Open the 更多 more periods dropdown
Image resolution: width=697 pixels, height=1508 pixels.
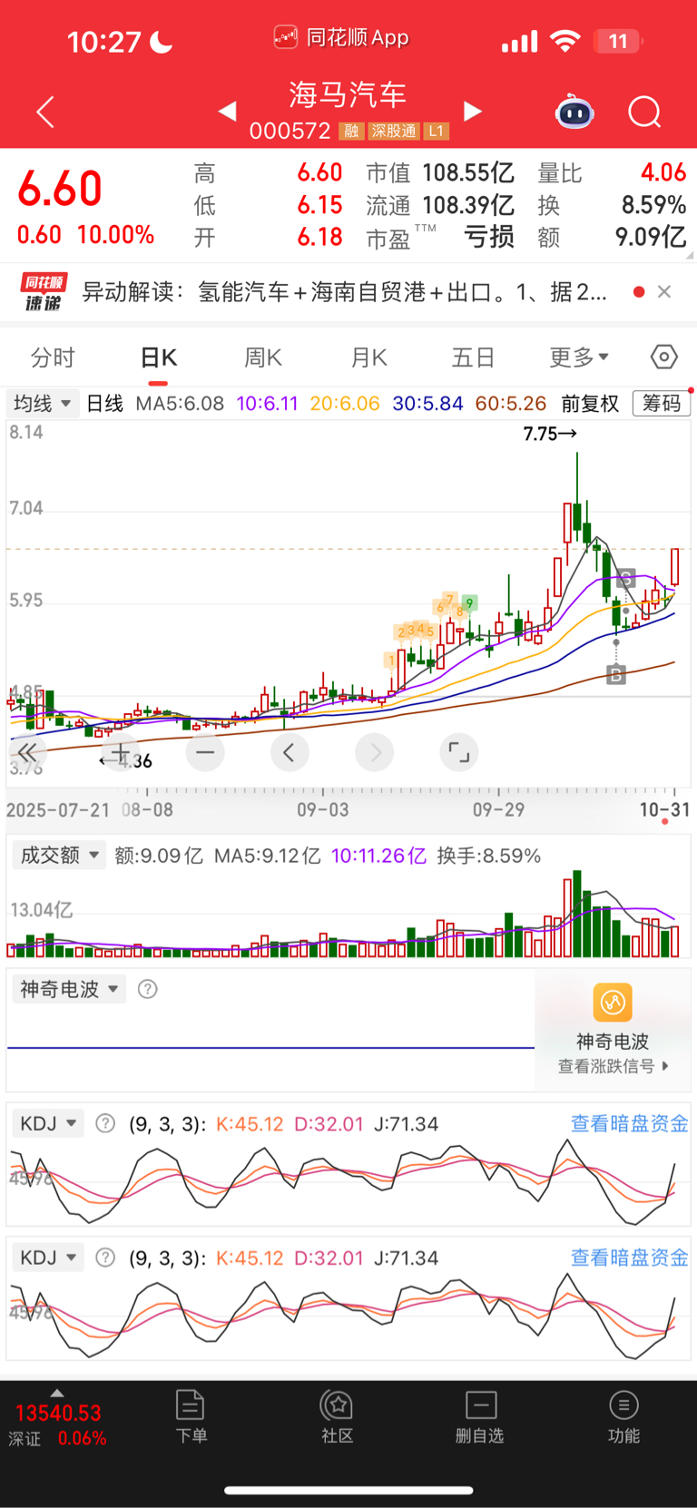pos(579,357)
